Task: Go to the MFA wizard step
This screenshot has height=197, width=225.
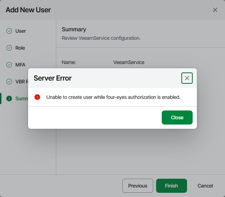Action: tap(20, 65)
